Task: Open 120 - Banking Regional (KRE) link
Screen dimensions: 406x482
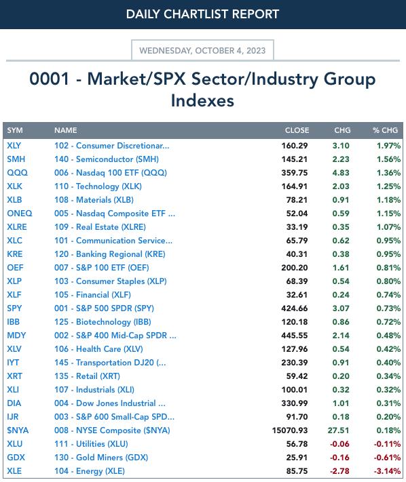Action: click(x=110, y=254)
